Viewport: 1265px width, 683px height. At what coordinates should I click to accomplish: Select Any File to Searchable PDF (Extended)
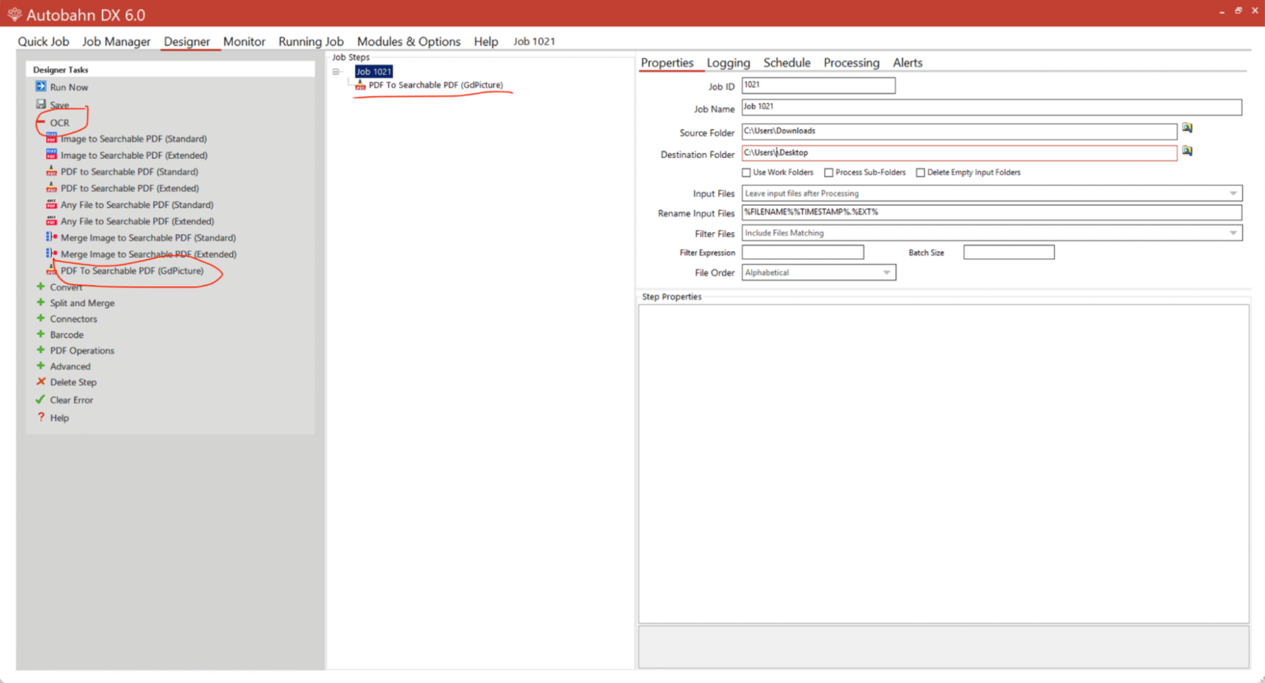(137, 221)
